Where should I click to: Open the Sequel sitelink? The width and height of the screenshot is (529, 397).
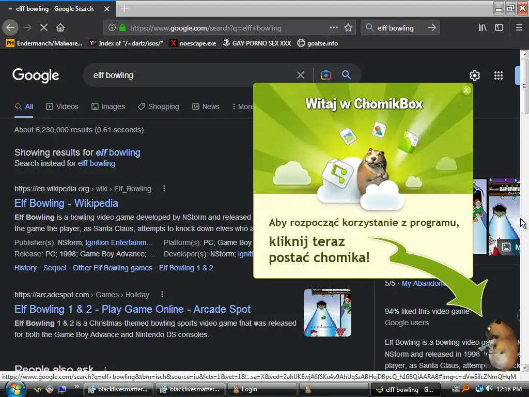pos(55,268)
